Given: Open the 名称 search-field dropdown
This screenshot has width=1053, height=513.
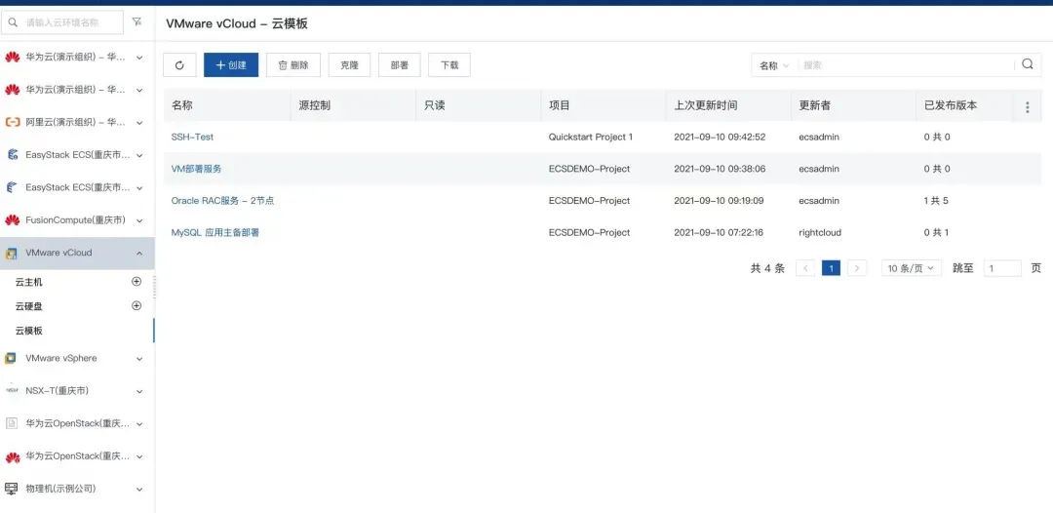Looking at the screenshot, I should [x=774, y=65].
